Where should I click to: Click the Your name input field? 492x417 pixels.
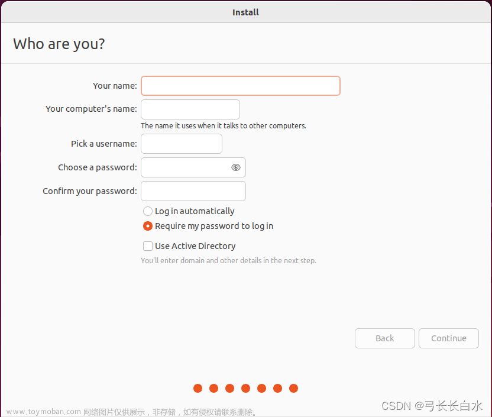click(240, 86)
